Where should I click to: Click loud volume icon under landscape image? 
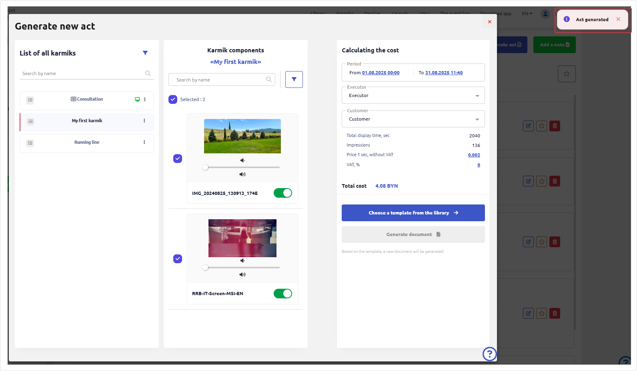(242, 175)
